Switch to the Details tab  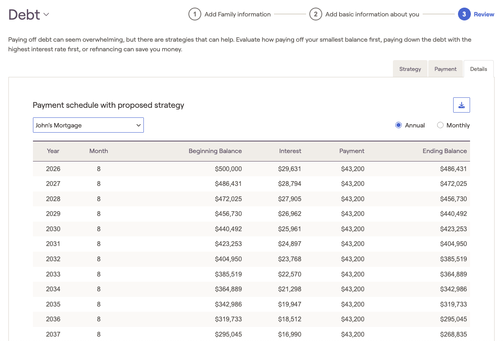coord(478,69)
